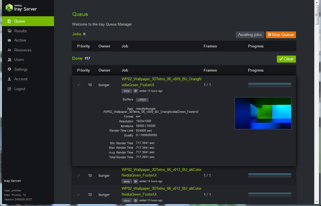Viewport: 321px width, 206px height.
Task: Click done badge of v012 job
Action: pyautogui.click(x=127, y=201)
